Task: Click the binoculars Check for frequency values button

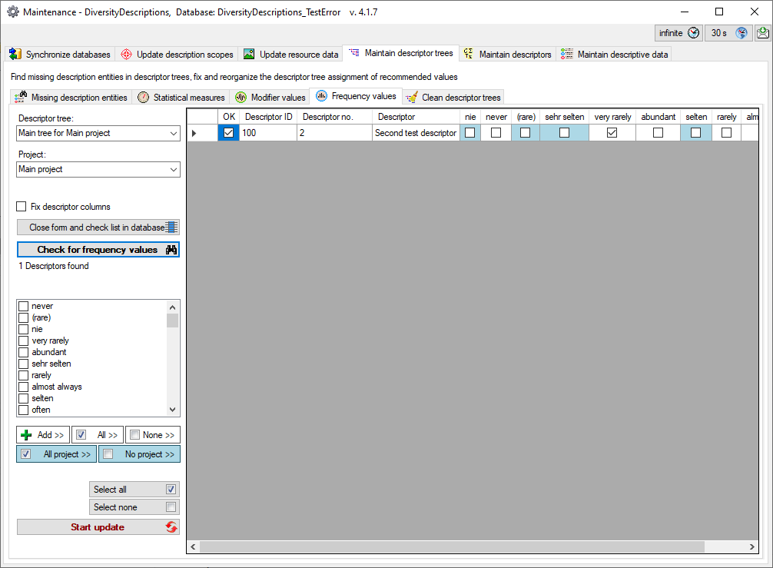Action: click(98, 250)
